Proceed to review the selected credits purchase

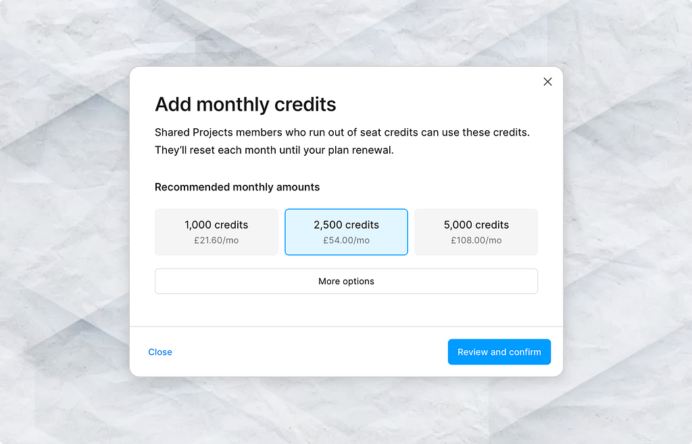[x=499, y=352]
